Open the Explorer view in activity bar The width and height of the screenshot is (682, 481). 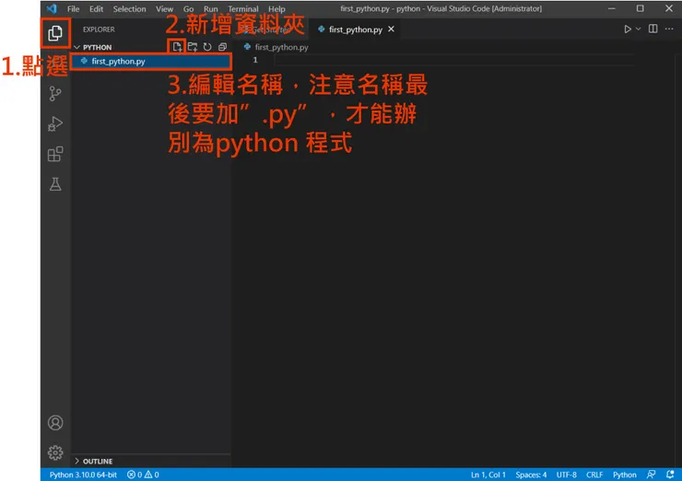pyautogui.click(x=55, y=33)
